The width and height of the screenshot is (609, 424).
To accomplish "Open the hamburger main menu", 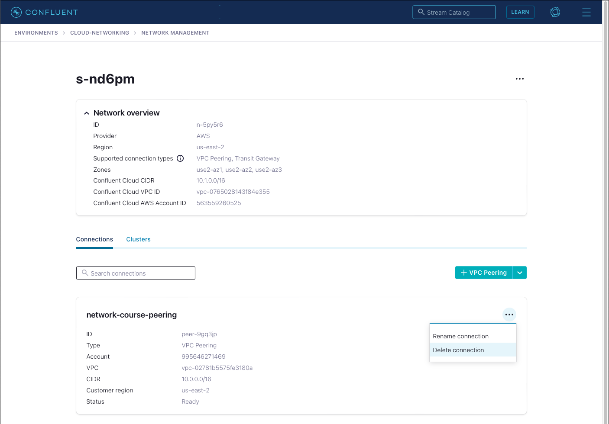I will click(x=586, y=12).
